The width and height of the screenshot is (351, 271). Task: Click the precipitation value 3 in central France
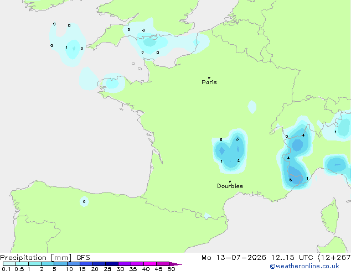(x=238, y=139)
